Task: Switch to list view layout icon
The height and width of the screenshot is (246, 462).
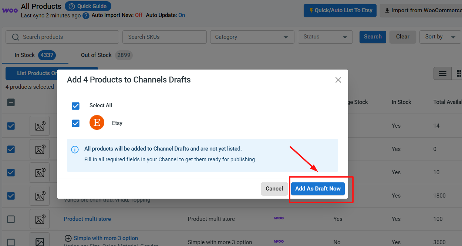Action: click(442, 73)
